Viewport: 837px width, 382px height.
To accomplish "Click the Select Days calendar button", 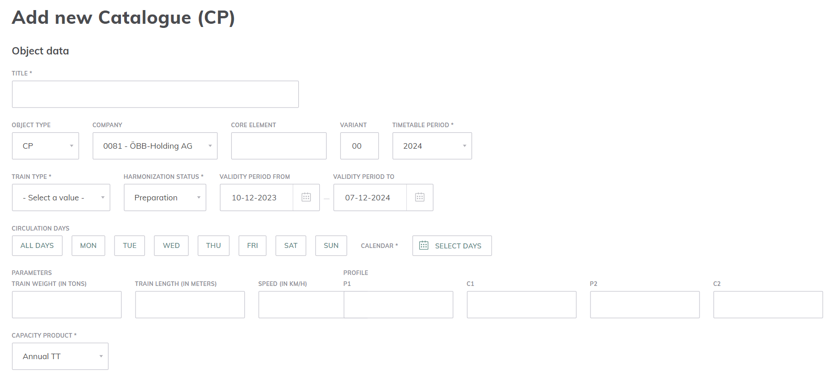I will (x=452, y=246).
